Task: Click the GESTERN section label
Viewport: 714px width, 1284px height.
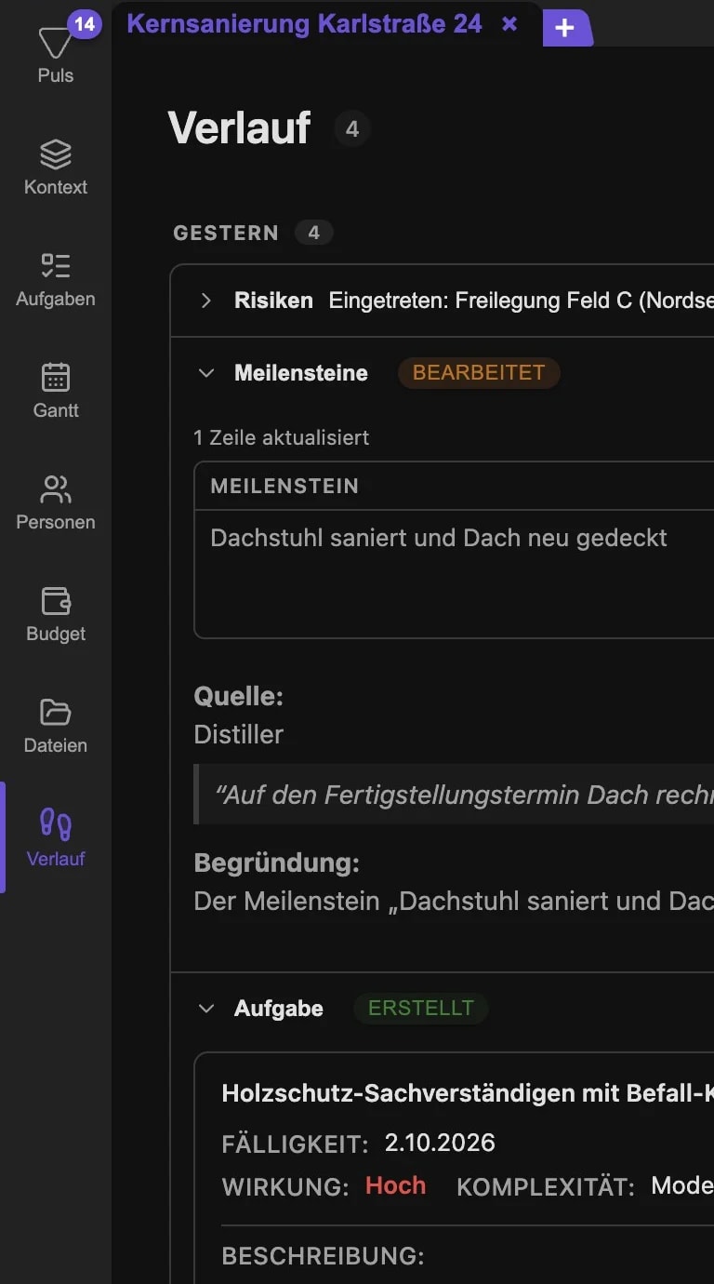Action: click(x=226, y=233)
